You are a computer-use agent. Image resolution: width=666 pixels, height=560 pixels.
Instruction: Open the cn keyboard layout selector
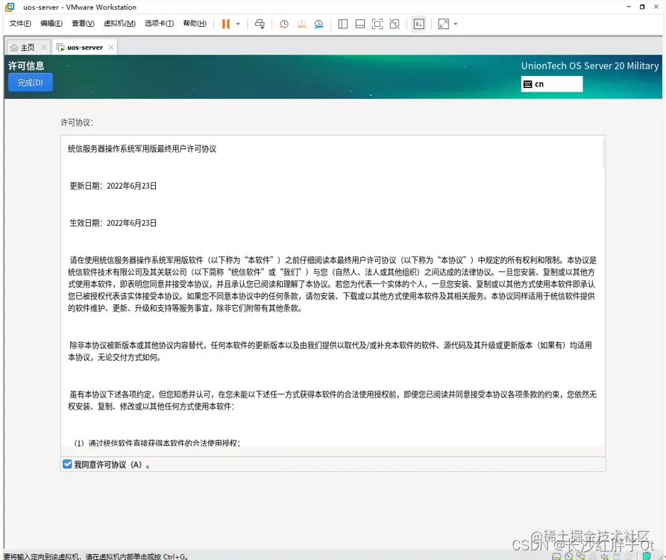click(x=551, y=84)
